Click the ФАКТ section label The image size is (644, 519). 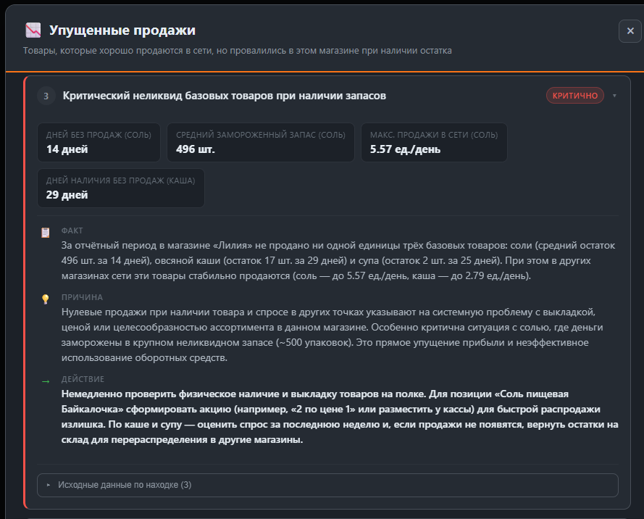72,231
